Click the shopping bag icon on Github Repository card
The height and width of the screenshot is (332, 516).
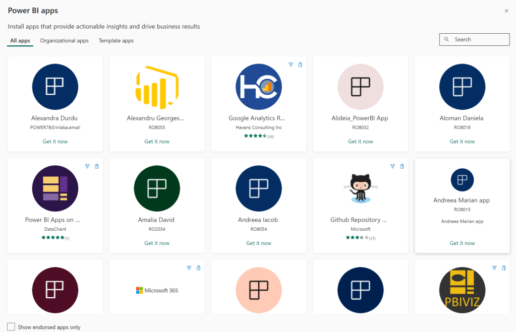[402, 166]
